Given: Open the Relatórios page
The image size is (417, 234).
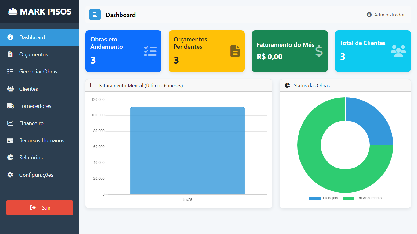Looking at the screenshot, I should pos(40,158).
